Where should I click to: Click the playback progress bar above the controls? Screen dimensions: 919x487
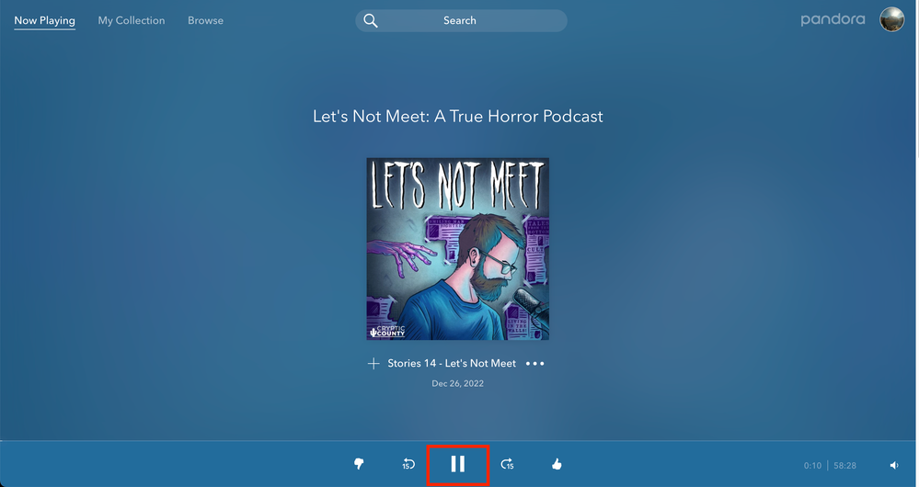[x=459, y=442]
